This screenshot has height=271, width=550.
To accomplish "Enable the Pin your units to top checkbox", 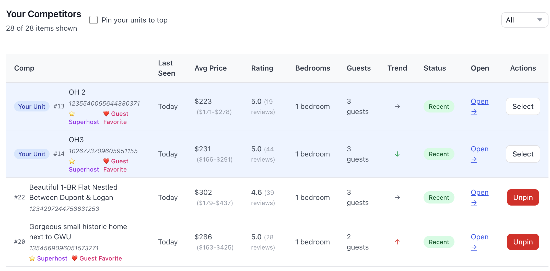I will [x=93, y=20].
